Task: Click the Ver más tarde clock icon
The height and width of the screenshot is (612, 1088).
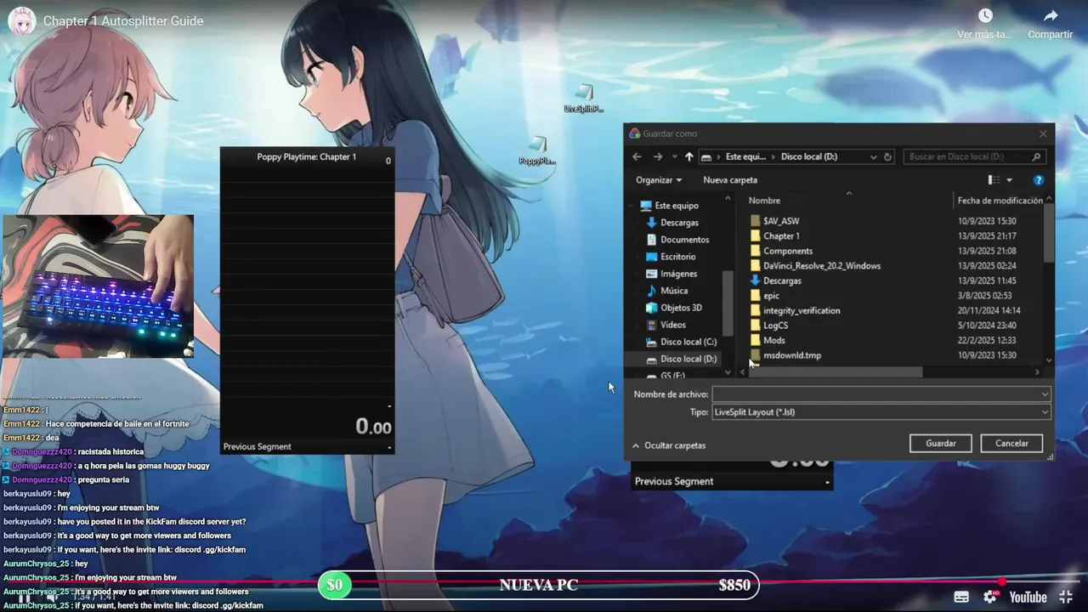Action: click(x=985, y=16)
